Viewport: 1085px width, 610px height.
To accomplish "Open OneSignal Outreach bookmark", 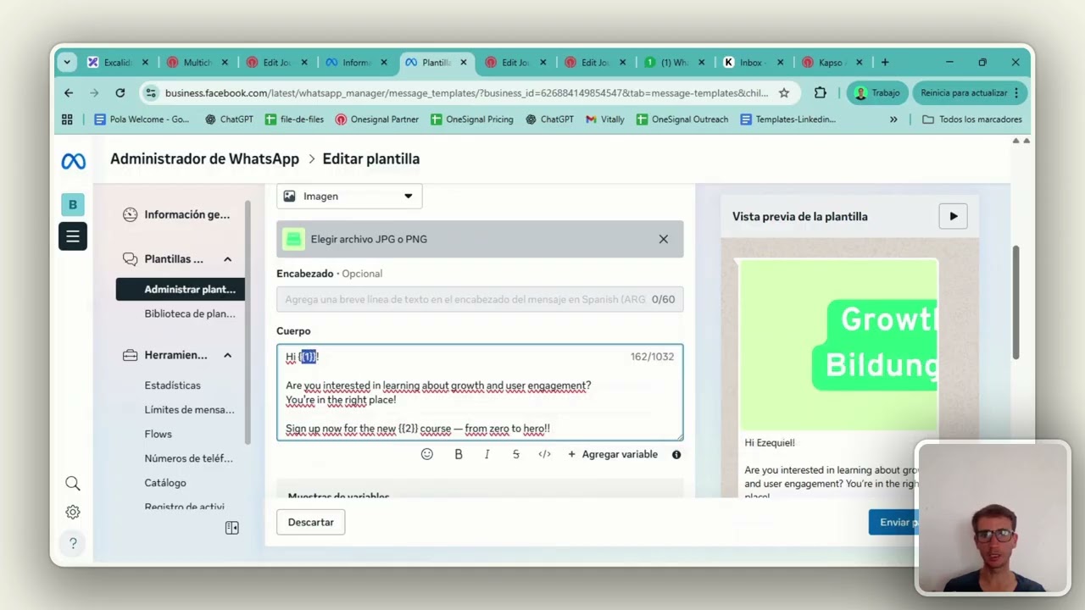I will point(682,119).
